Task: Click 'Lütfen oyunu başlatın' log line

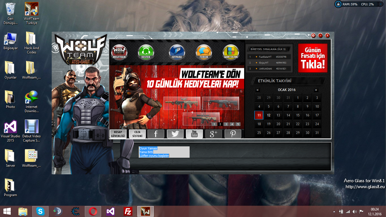Action: click(154, 156)
